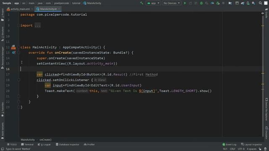Open the Profiler tool window tab
Viewport: 269px width, 151px height.
89,144
